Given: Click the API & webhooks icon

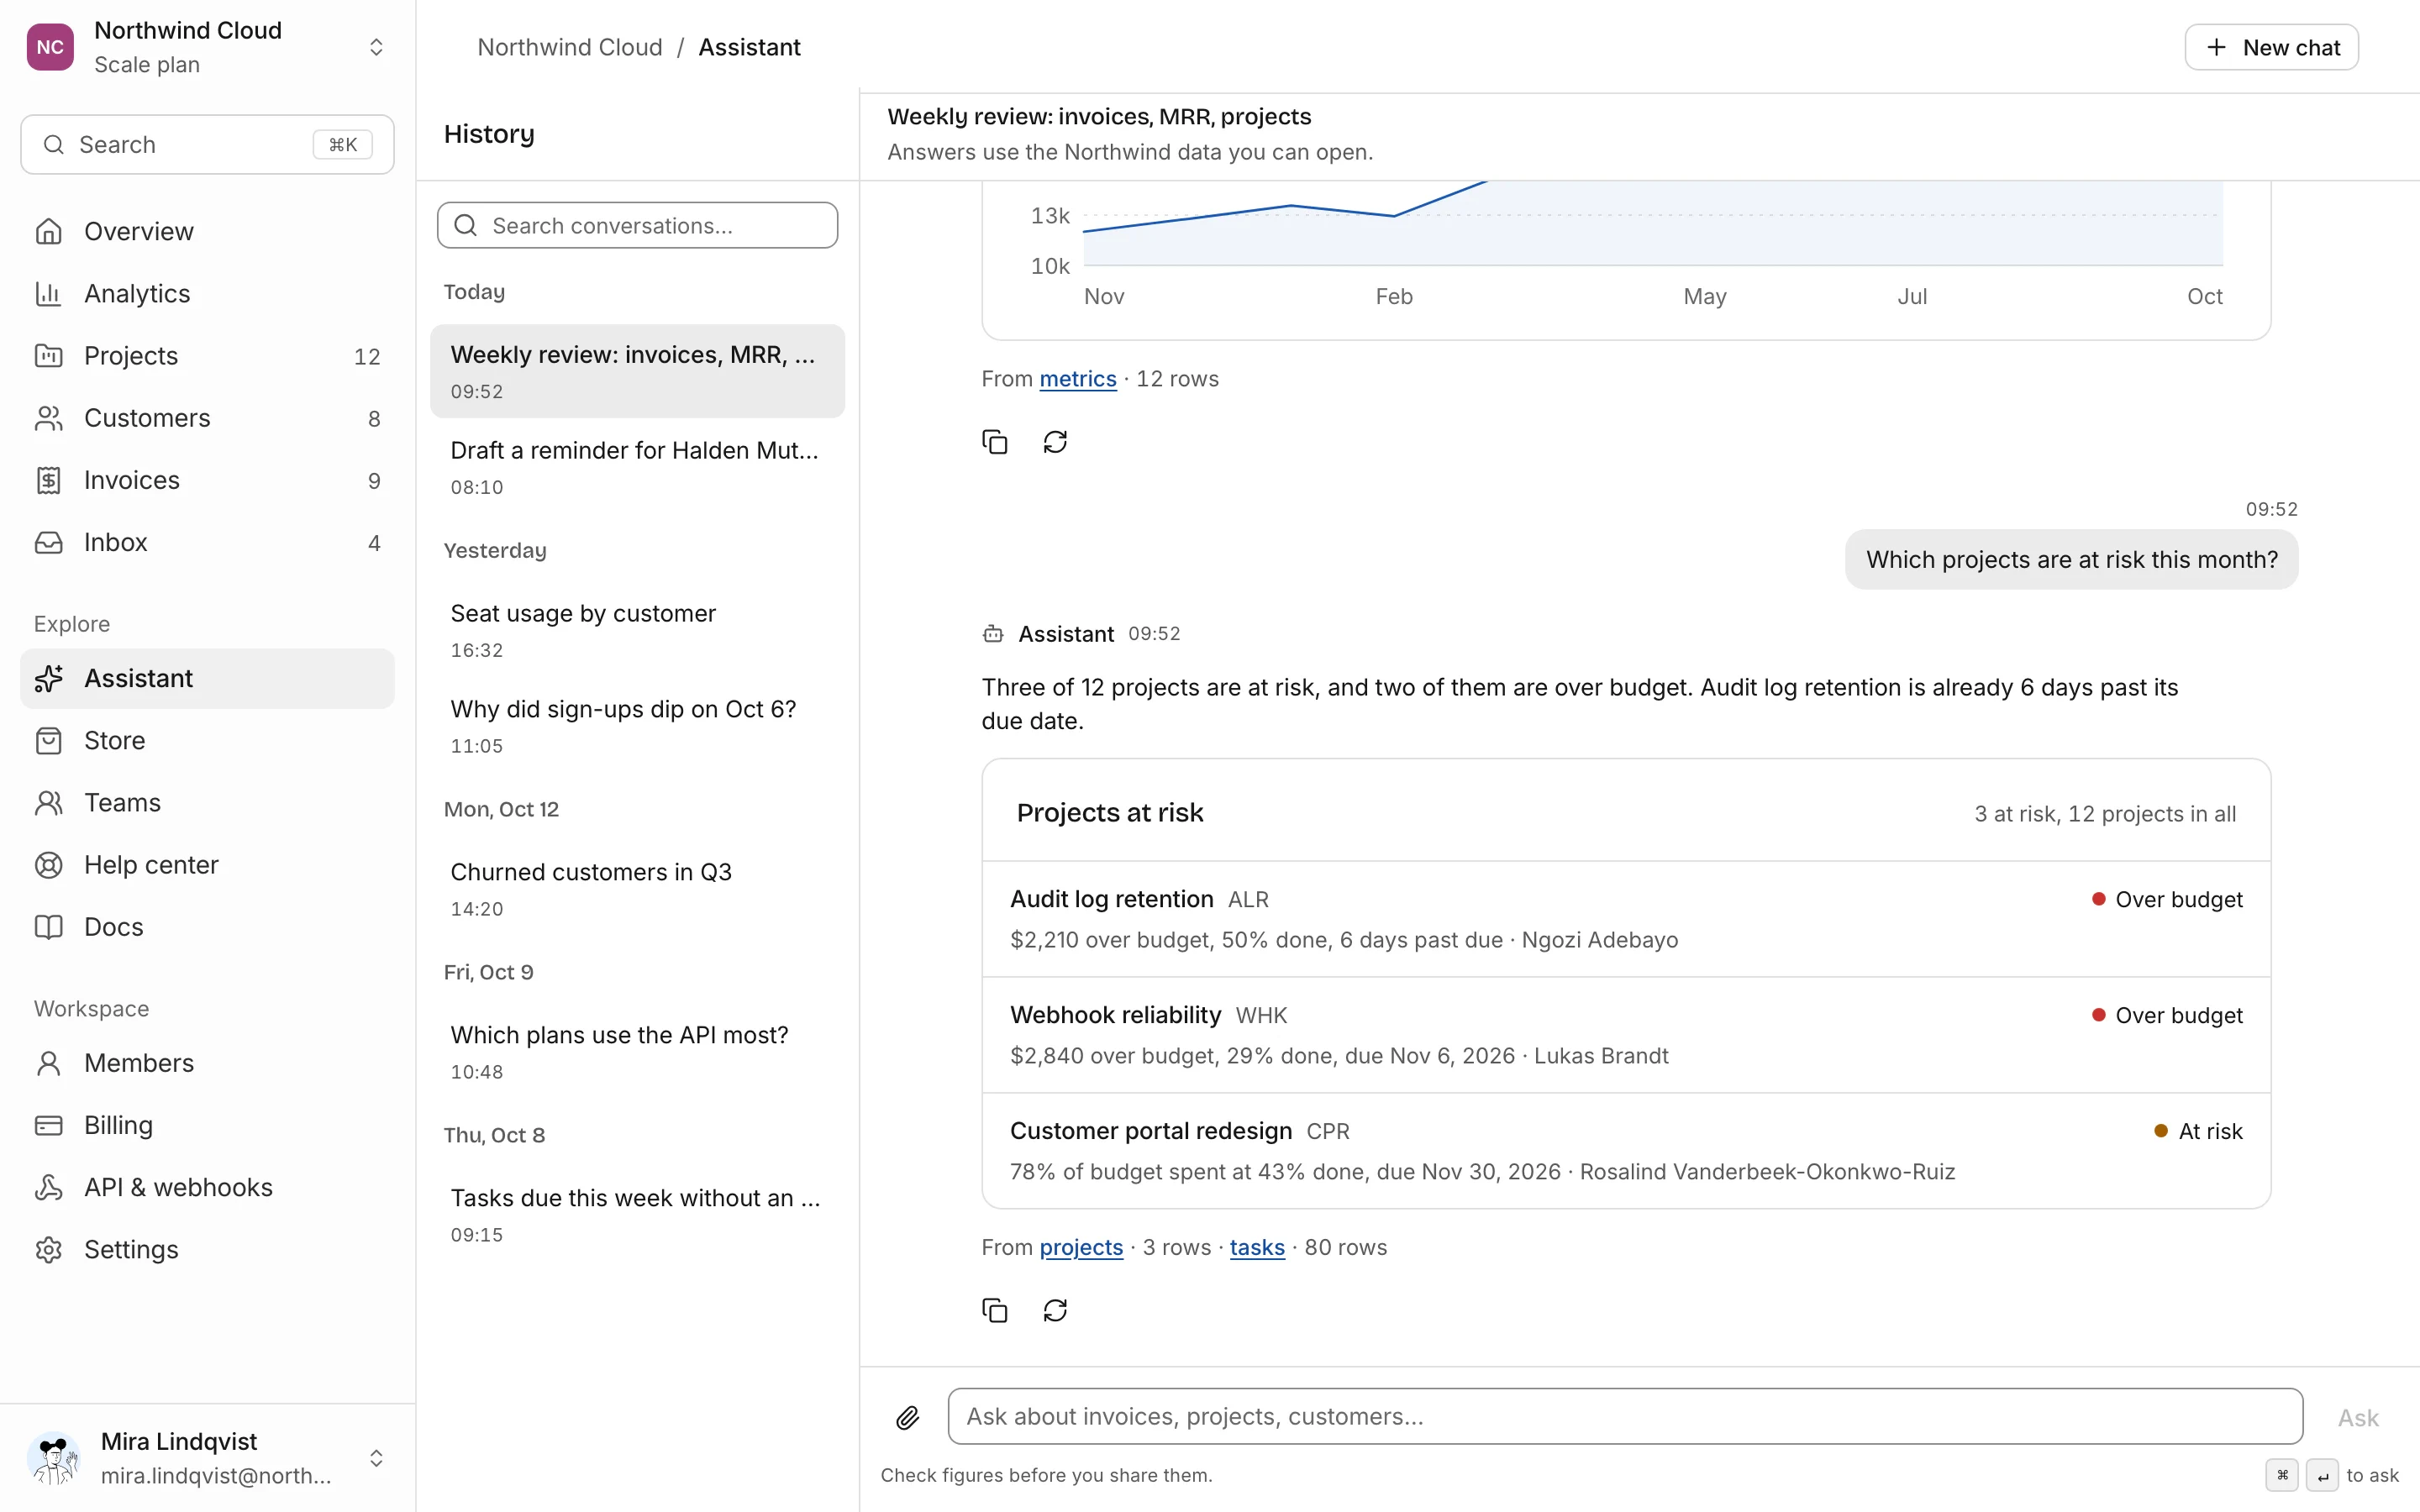Looking at the screenshot, I should coord(49,1187).
